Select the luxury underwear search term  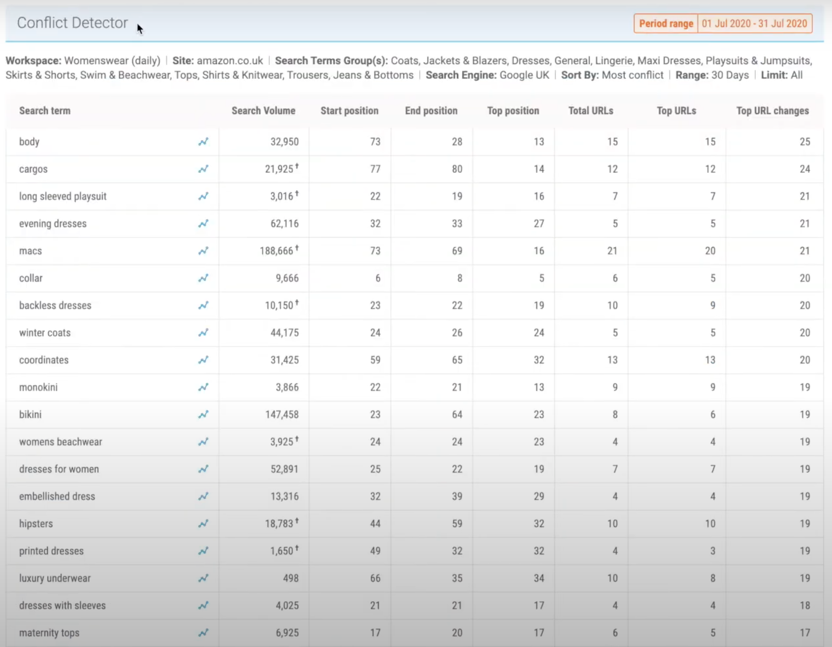55,578
